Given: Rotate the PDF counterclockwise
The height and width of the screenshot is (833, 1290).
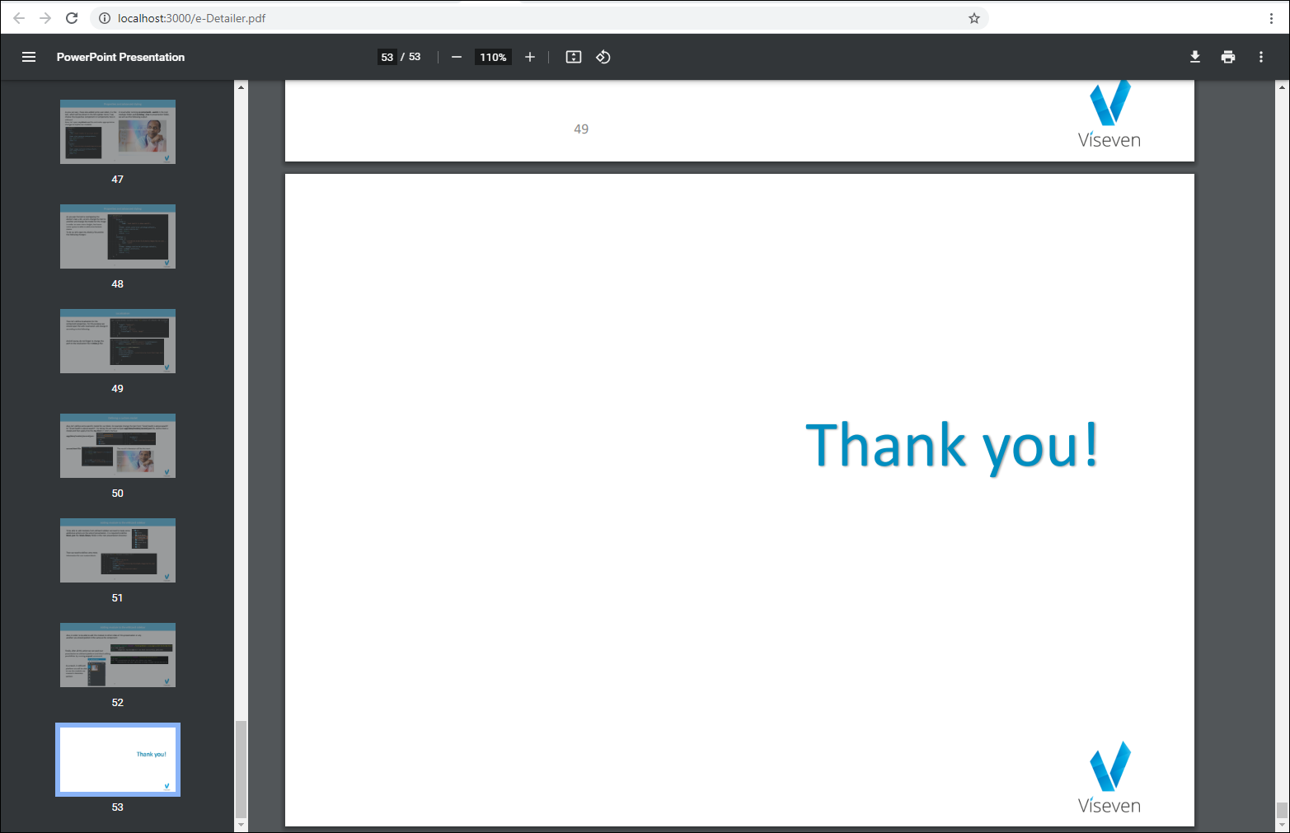Looking at the screenshot, I should [x=603, y=57].
